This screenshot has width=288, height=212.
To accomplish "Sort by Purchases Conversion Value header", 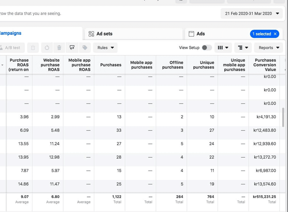I will [265, 65].
